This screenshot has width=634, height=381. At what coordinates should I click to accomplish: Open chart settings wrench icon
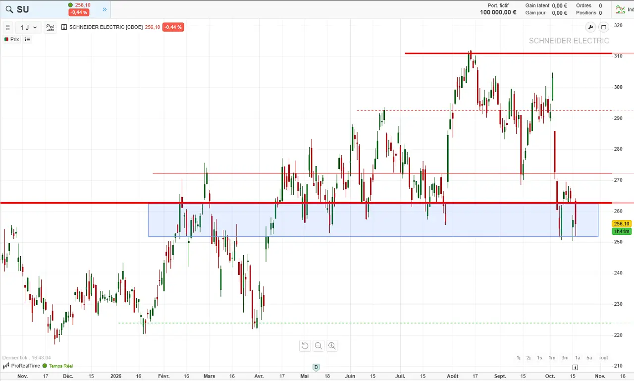pos(590,27)
